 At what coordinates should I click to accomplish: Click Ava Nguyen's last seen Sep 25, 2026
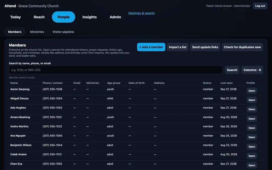228,136
